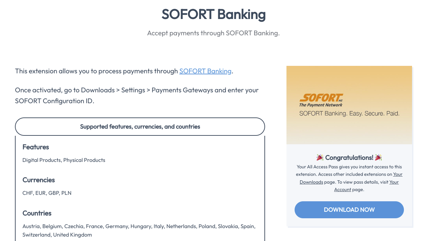Click the right party popper emoji
The image size is (428, 241).
(x=379, y=157)
